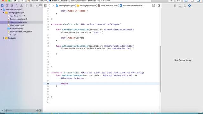Open LaunchScreen.storyboard
The height and width of the screenshot is (114, 203).
pos(21,32)
